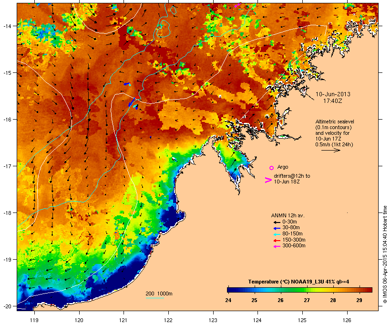
Task: Click the latitude axis label -17
Action: pyautogui.click(x=7, y=166)
